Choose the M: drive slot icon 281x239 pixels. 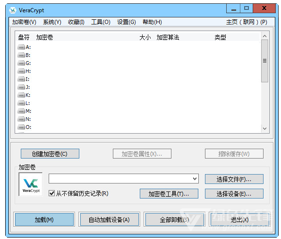(21, 111)
